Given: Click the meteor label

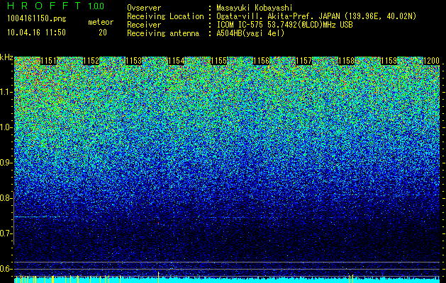Looking at the screenshot, I should (101, 22).
